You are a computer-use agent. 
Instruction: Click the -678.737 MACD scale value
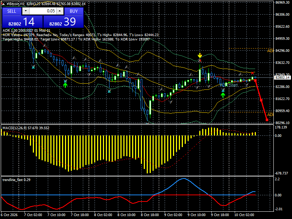pos(281,173)
